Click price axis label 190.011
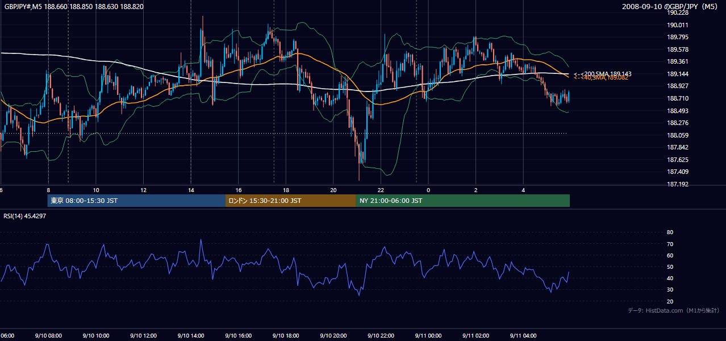 click(678, 25)
